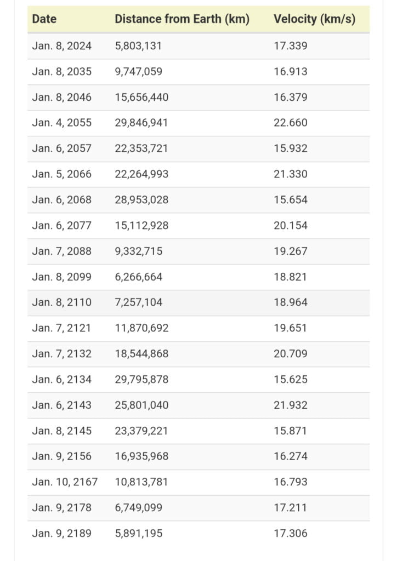The width and height of the screenshot is (397, 561).
Task: Click the Date column header
Action: point(44,19)
